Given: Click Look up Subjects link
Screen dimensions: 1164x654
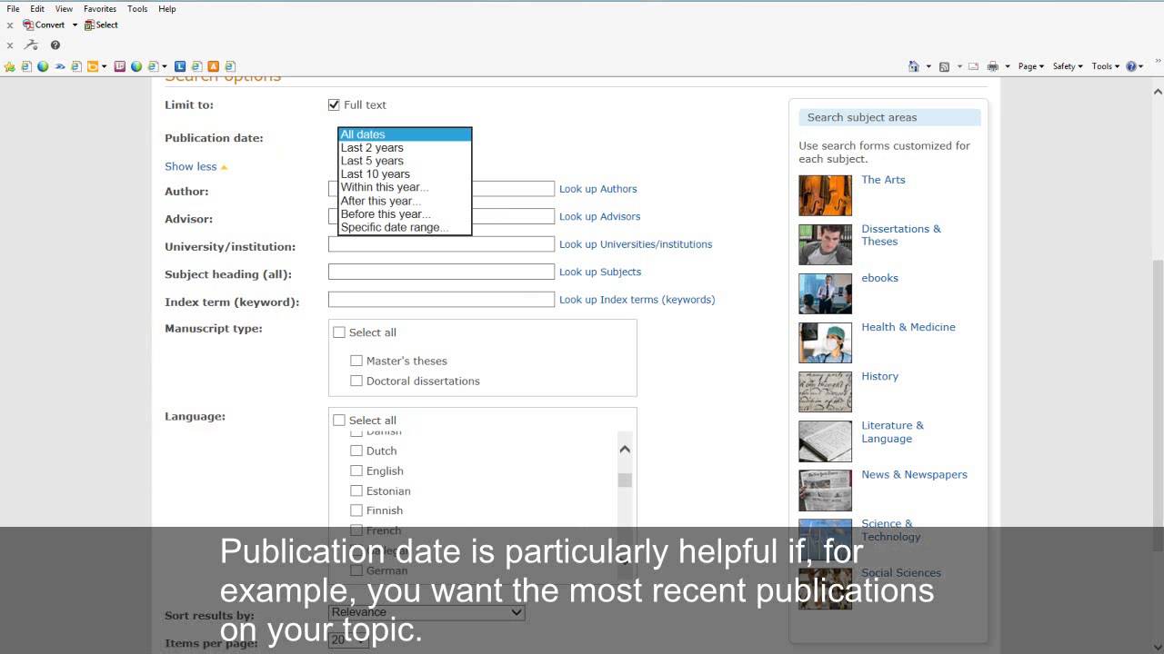Looking at the screenshot, I should pyautogui.click(x=600, y=272).
